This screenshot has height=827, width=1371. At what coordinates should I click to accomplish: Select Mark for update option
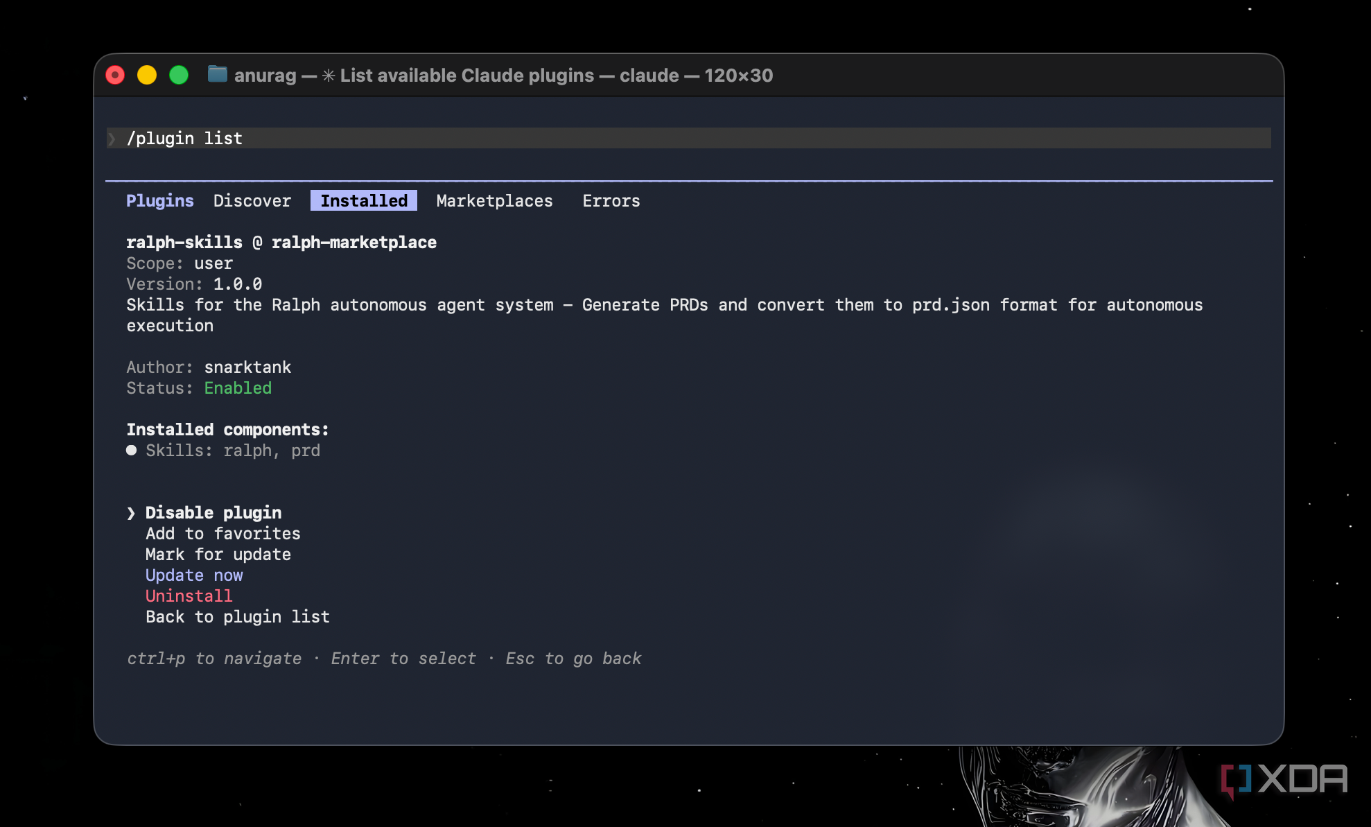click(x=218, y=555)
